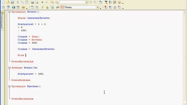Click the Создан = Ложь line
187x105 pixels.
click(x=28, y=37)
